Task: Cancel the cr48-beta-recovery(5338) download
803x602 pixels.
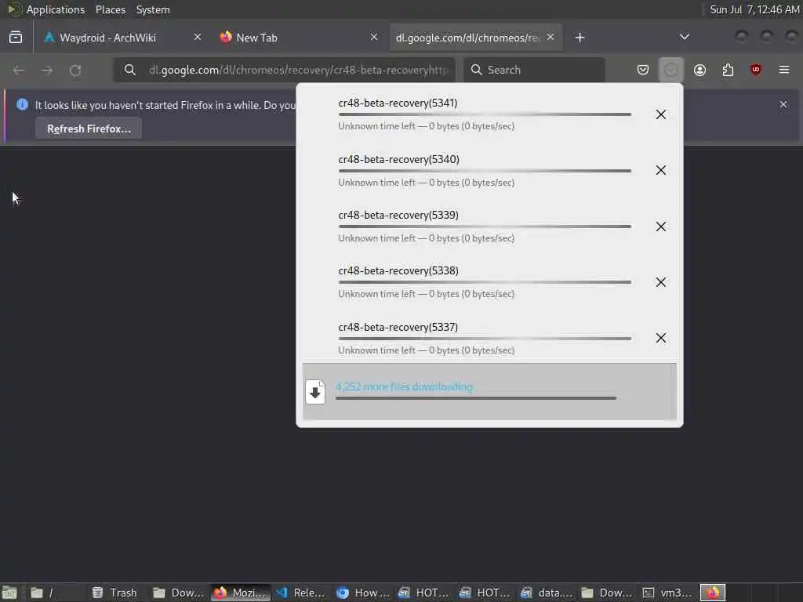Action: [660, 282]
